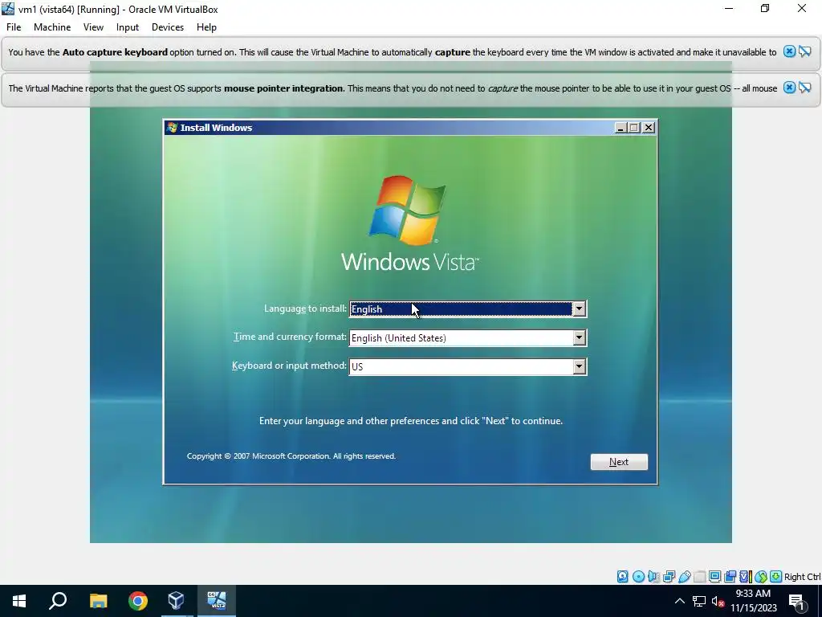Open the Keyboard or input method dropdown arrow
This screenshot has height=617, width=822.
tap(579, 366)
